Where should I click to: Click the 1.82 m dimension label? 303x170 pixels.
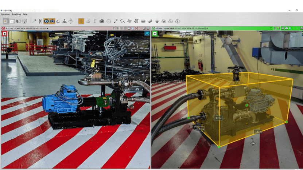point(258,131)
